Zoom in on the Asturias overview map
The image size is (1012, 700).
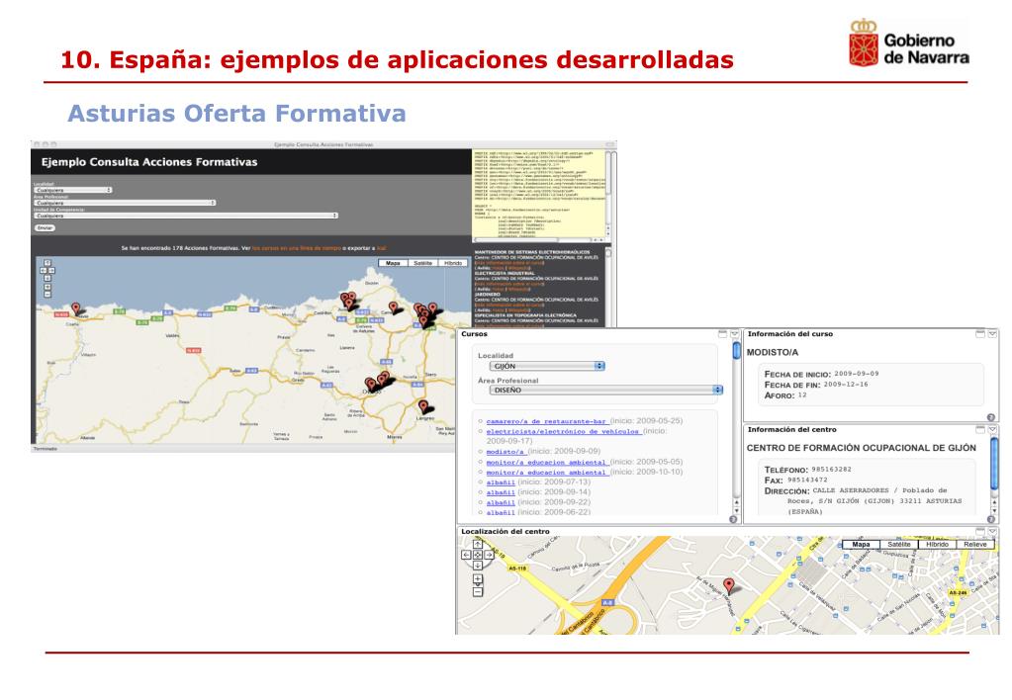pos(47,287)
